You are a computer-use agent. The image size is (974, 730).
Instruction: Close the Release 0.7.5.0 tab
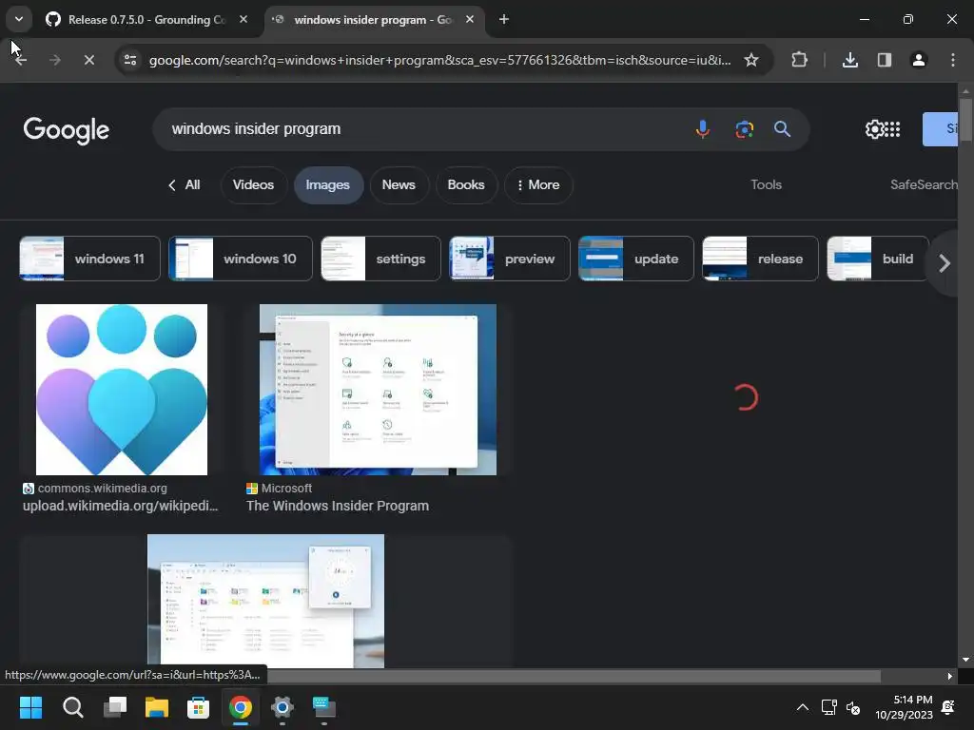click(243, 19)
